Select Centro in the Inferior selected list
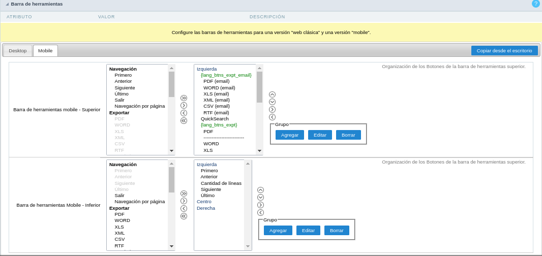The image size is (542, 256). coord(204,202)
